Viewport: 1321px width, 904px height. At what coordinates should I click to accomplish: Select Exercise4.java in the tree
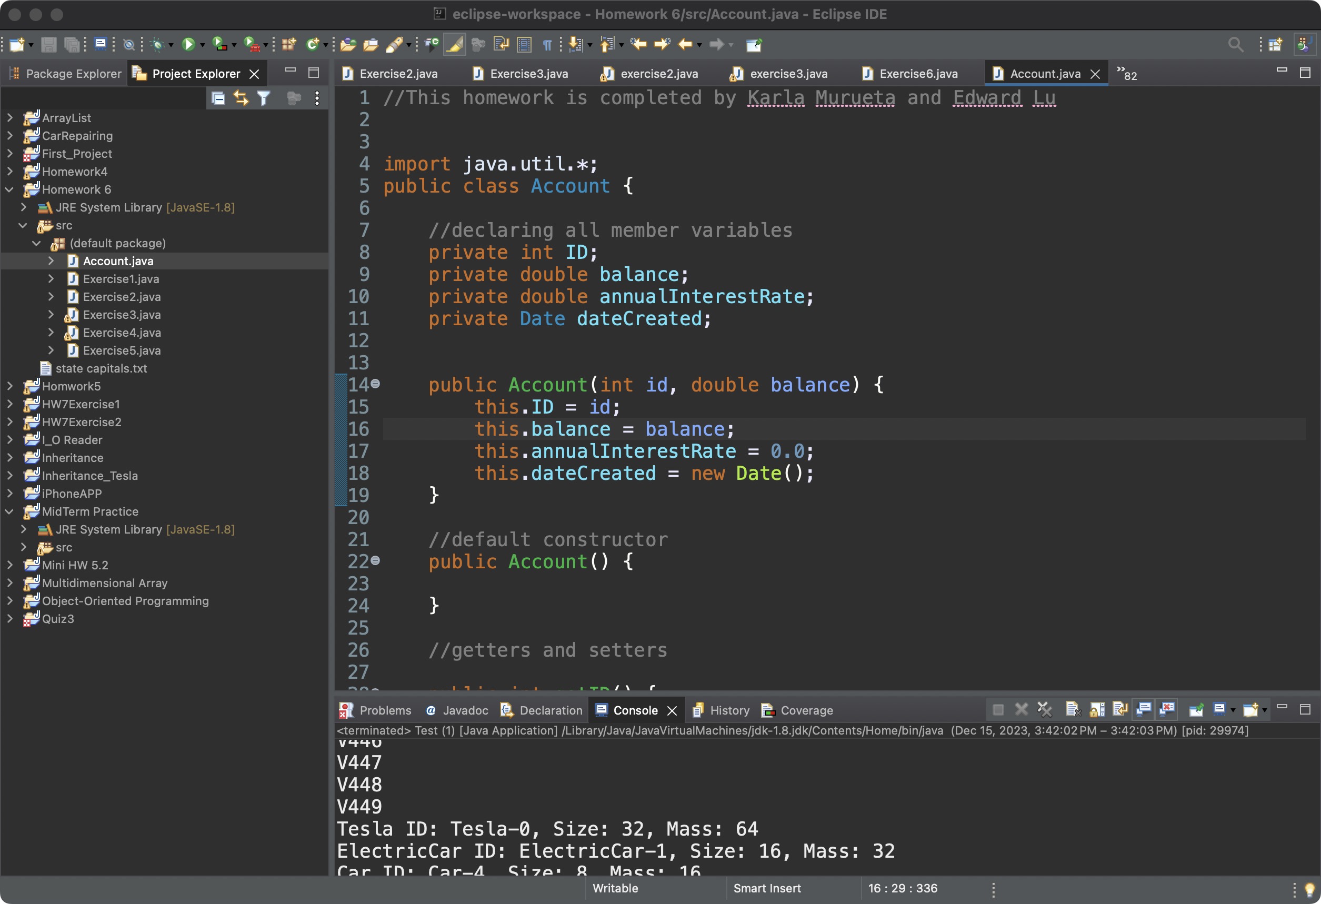click(x=122, y=333)
